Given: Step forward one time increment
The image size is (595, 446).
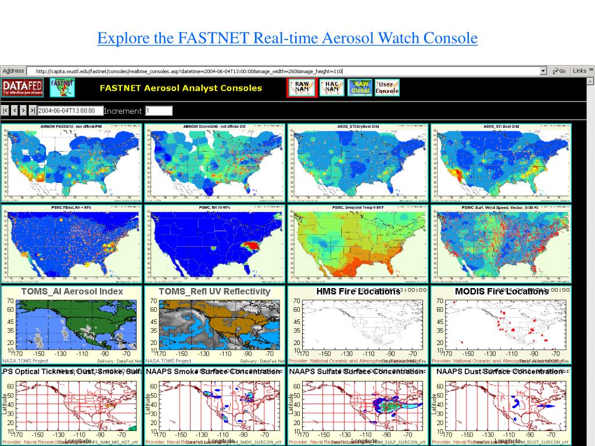Looking at the screenshot, I should click(x=23, y=110).
